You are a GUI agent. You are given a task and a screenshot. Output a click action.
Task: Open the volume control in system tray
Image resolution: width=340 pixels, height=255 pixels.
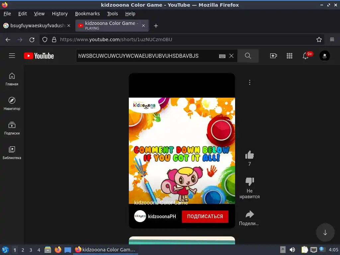(292, 250)
